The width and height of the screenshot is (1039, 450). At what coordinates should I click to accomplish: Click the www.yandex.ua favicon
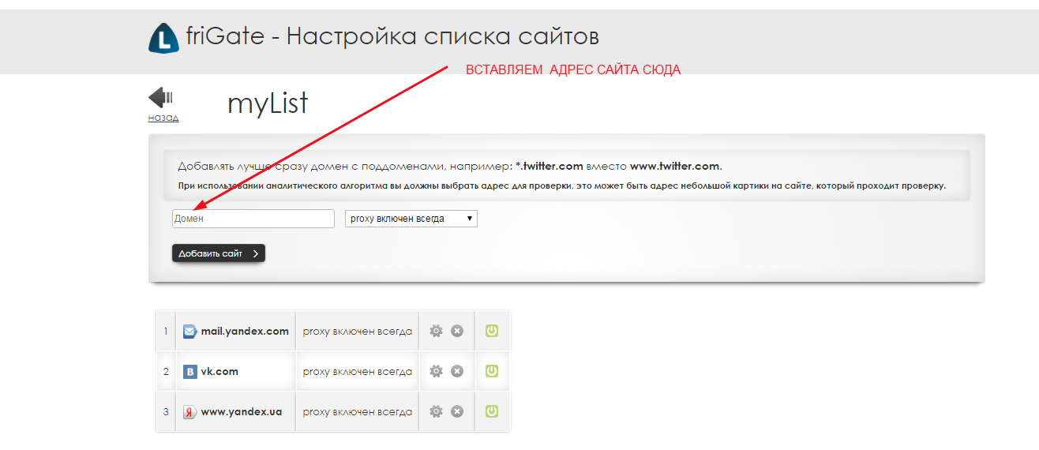pos(189,412)
